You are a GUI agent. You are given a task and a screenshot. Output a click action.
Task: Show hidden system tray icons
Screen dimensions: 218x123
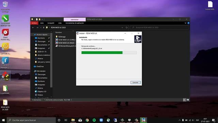180,120
